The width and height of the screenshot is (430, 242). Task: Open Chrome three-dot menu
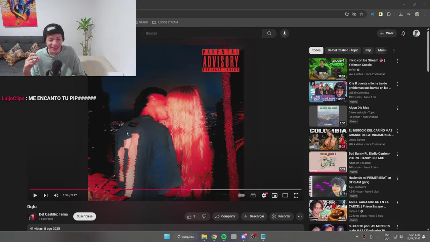tap(425, 14)
